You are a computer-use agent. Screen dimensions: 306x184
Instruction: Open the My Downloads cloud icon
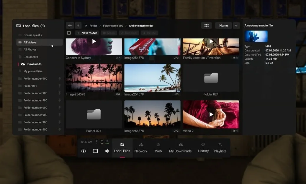pos(180,144)
